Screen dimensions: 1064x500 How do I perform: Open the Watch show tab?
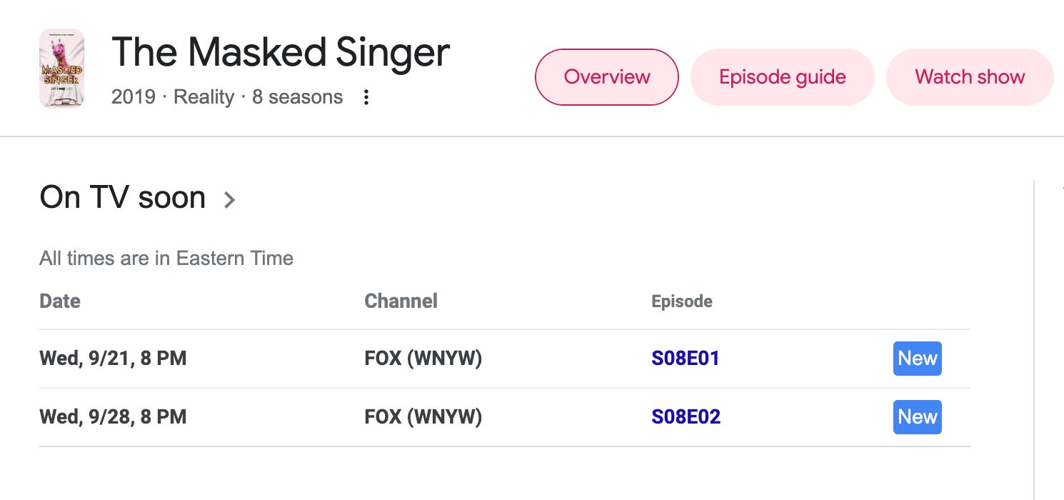click(969, 77)
